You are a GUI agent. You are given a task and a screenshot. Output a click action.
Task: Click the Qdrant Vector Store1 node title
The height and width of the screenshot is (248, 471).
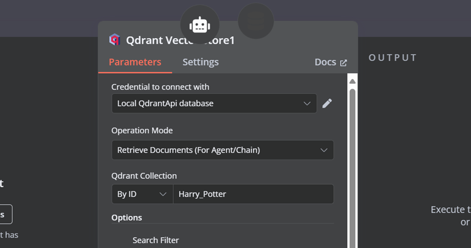[x=180, y=40]
